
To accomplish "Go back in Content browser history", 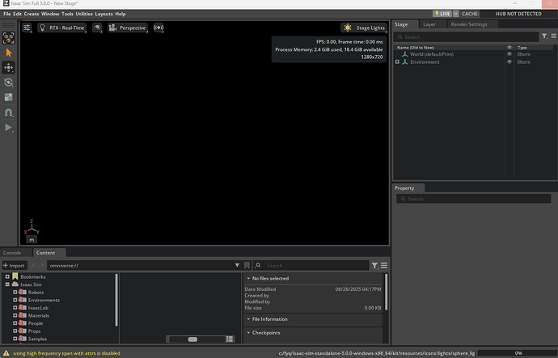I will pos(33,265).
